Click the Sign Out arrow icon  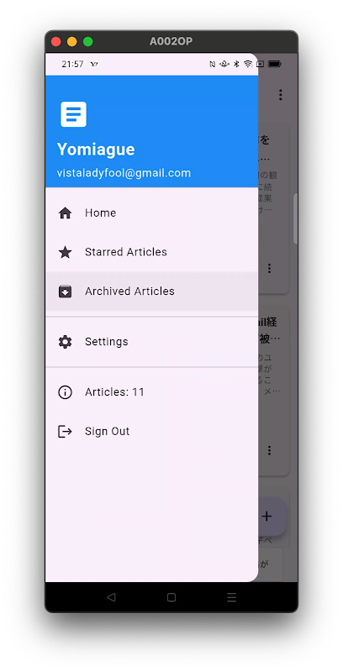point(66,431)
